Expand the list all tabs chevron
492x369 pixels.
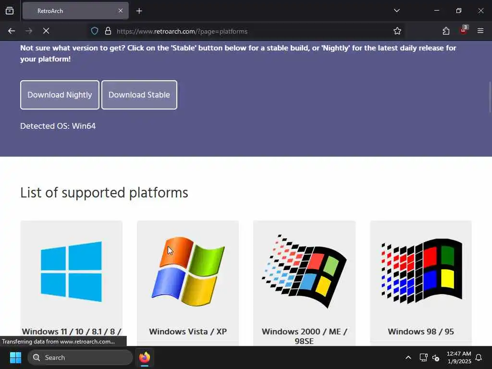pos(396,11)
